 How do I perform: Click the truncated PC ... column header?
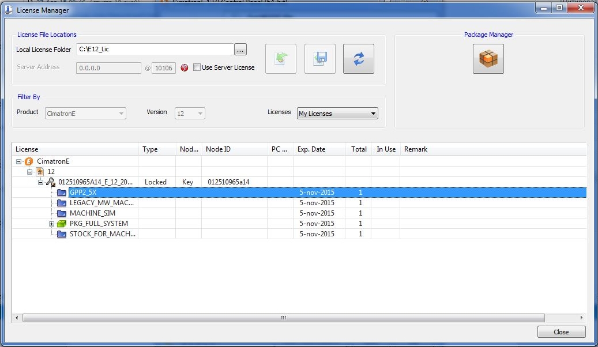point(280,149)
